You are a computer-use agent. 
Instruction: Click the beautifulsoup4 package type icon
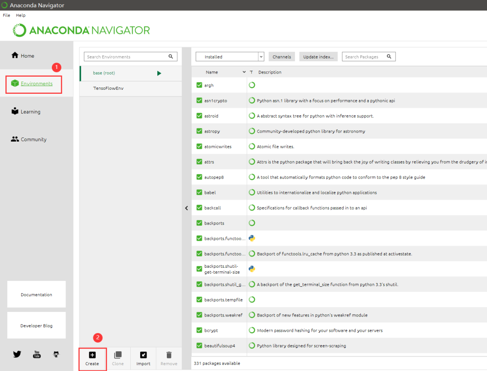pos(252,346)
